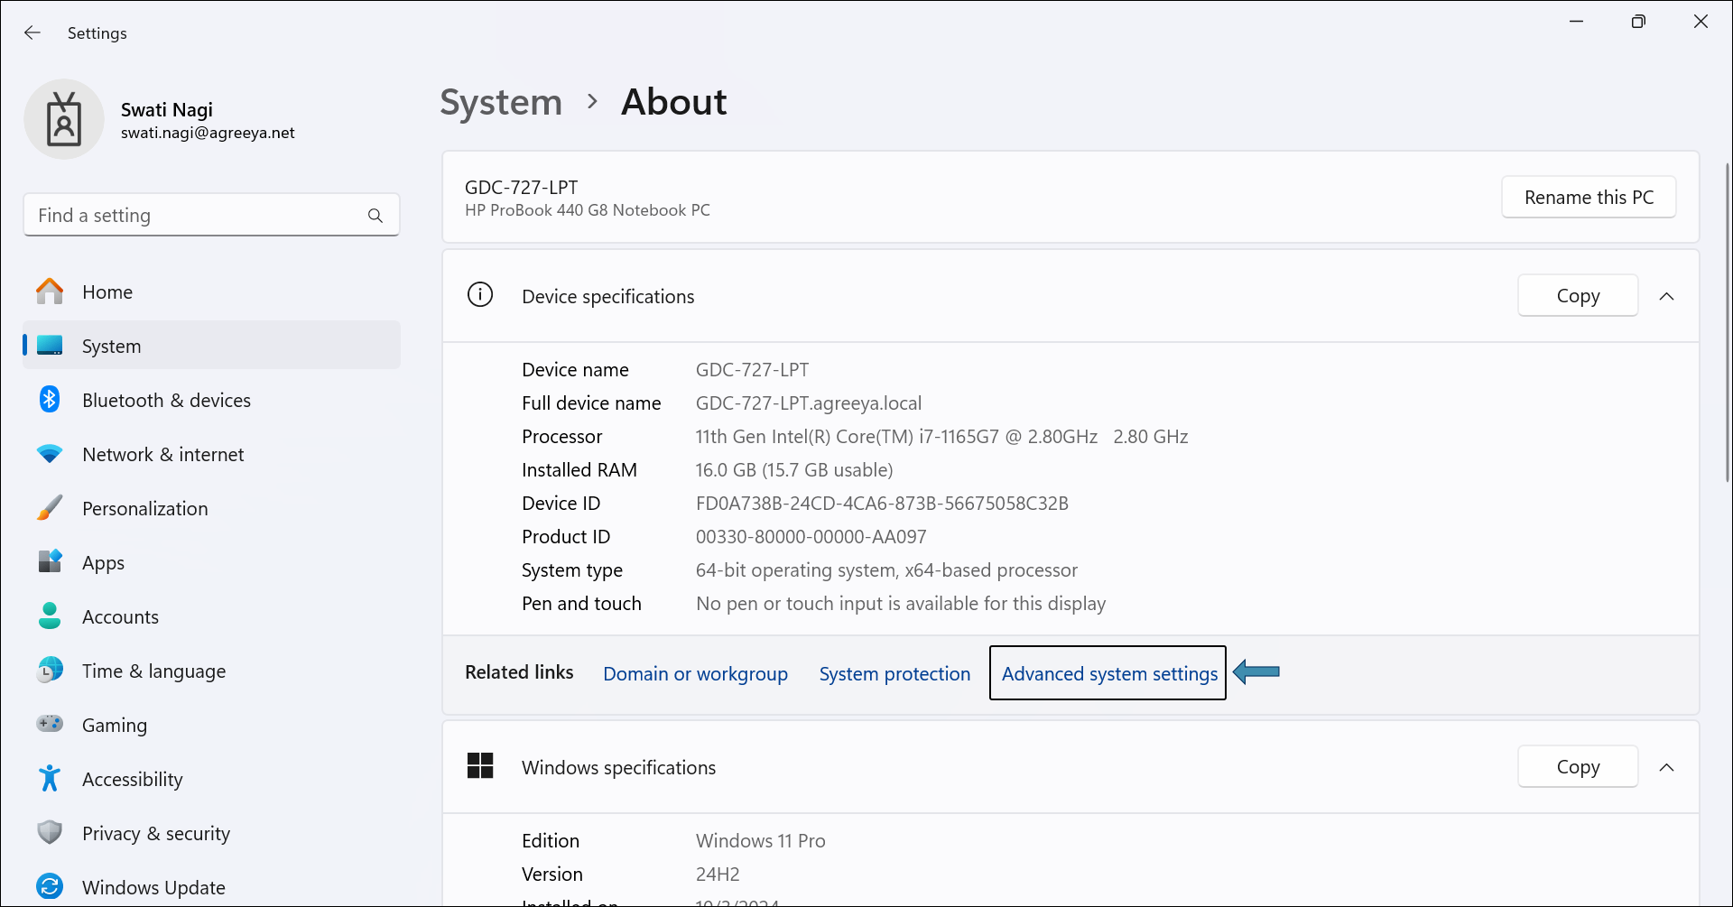This screenshot has height=907, width=1733.
Task: Focus the Find a setting search box
Action: 211,215
